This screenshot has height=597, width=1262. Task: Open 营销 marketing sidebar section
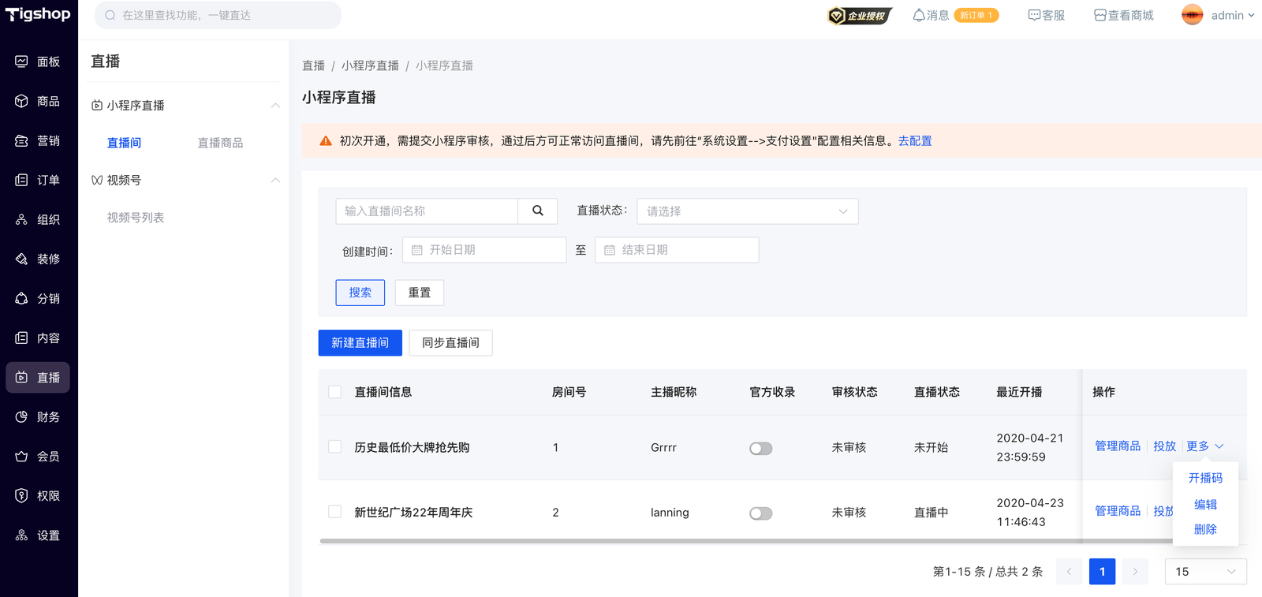pos(38,140)
